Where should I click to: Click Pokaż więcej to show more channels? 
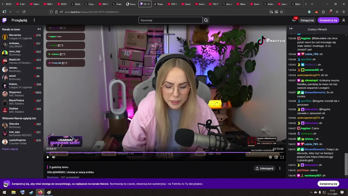pos(10,149)
